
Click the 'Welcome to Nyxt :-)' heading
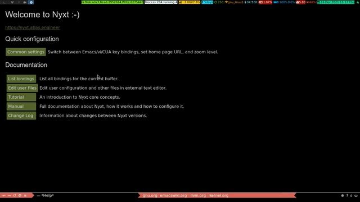point(43,15)
